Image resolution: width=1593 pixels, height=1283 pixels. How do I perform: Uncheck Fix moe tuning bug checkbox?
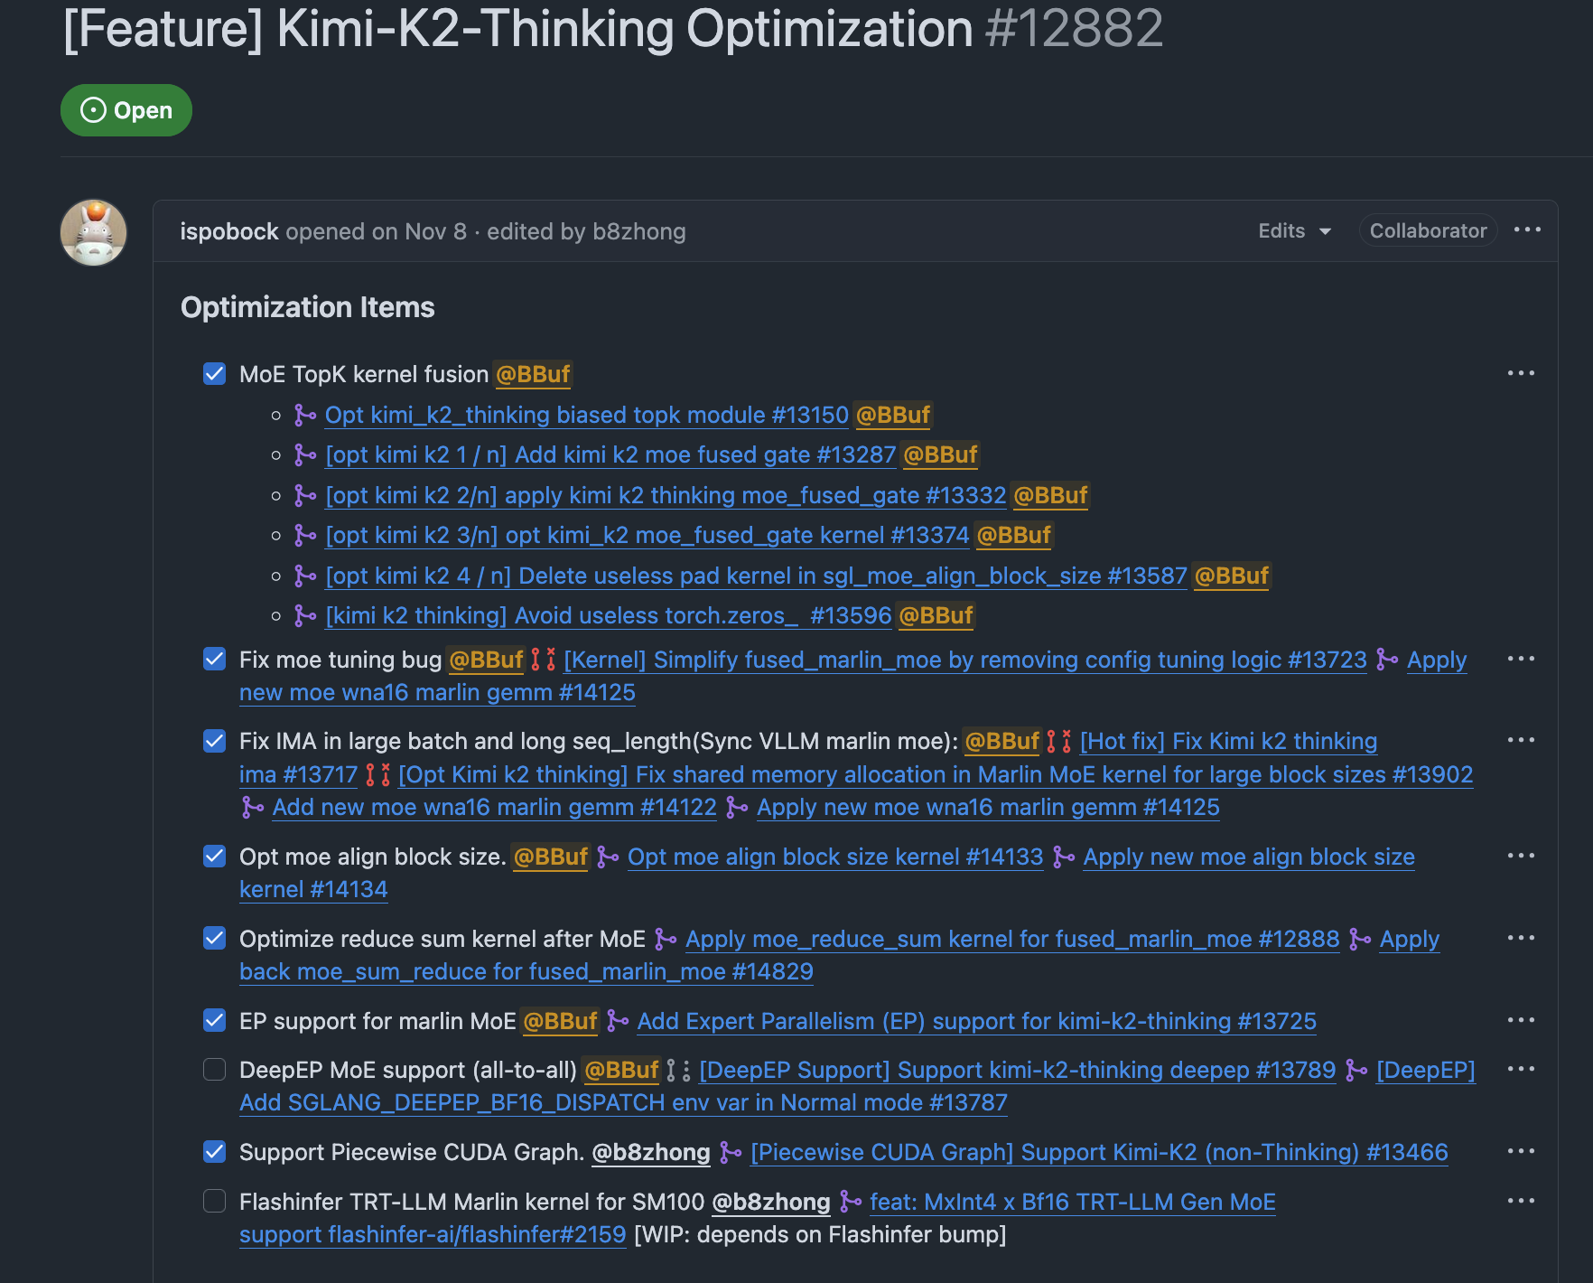[x=214, y=659]
